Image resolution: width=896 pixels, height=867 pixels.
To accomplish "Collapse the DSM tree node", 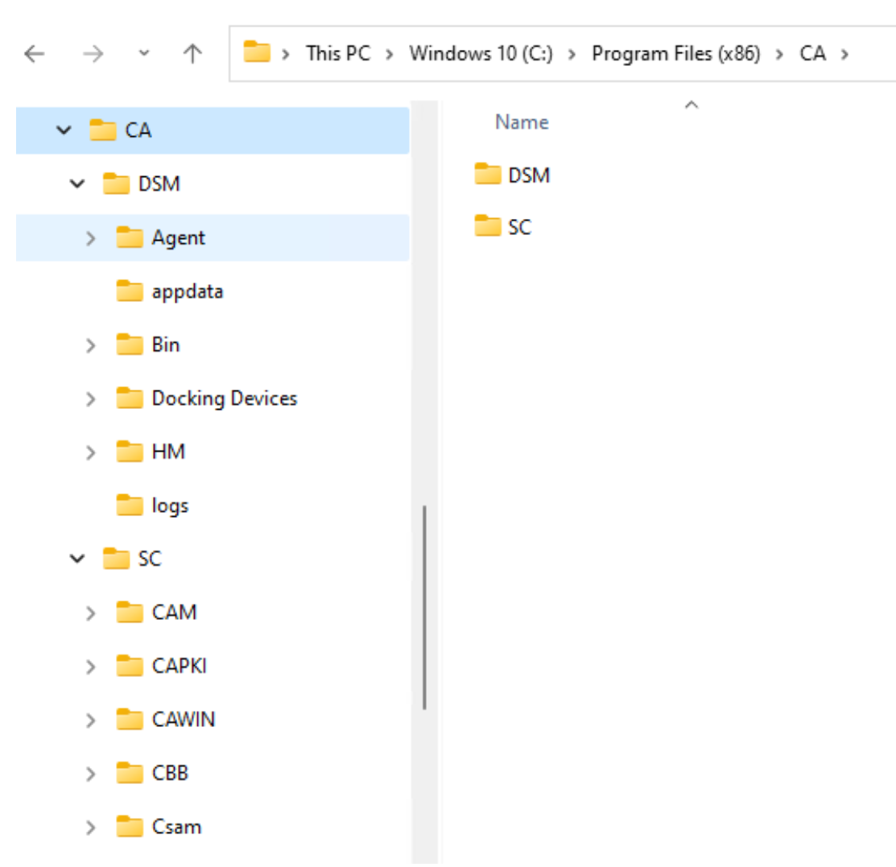I will point(77,184).
